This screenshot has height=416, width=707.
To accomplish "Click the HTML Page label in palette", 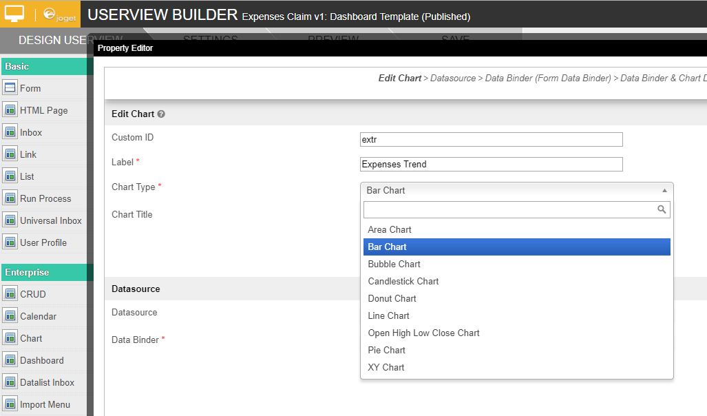I will tap(44, 110).
